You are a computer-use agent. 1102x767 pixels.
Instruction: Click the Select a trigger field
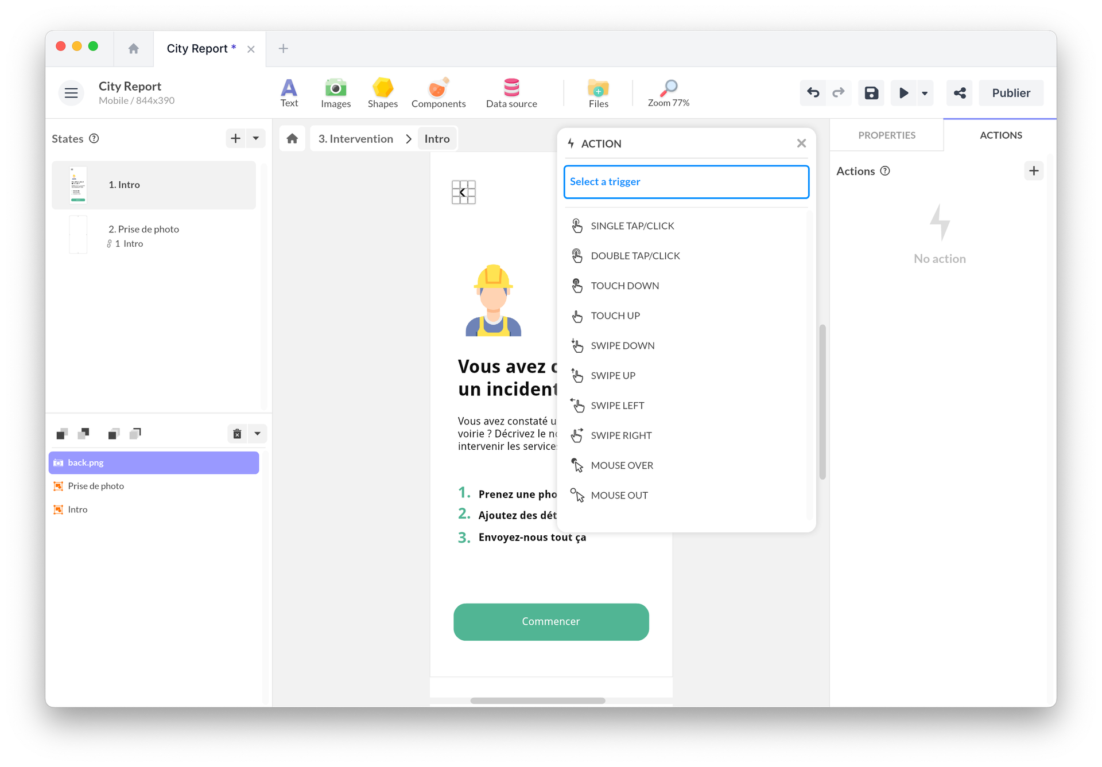click(686, 182)
